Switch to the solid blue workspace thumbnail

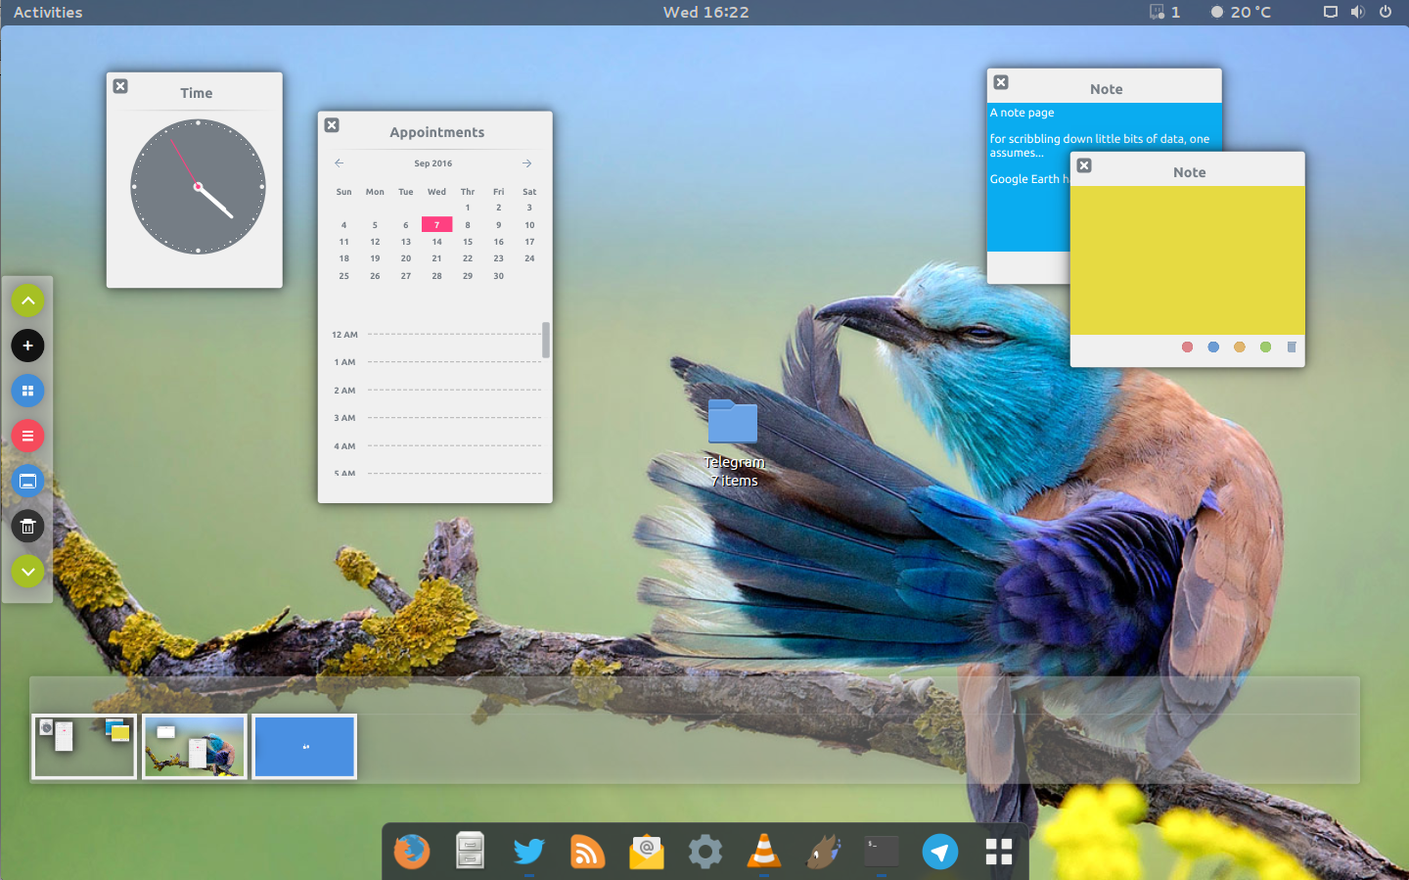coord(304,747)
